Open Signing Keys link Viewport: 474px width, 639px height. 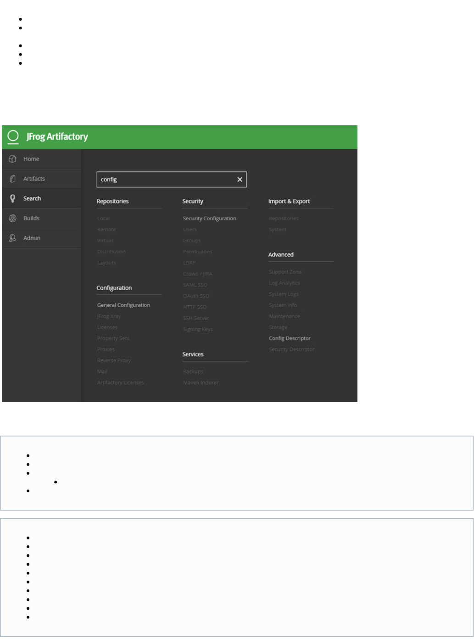coord(198,329)
